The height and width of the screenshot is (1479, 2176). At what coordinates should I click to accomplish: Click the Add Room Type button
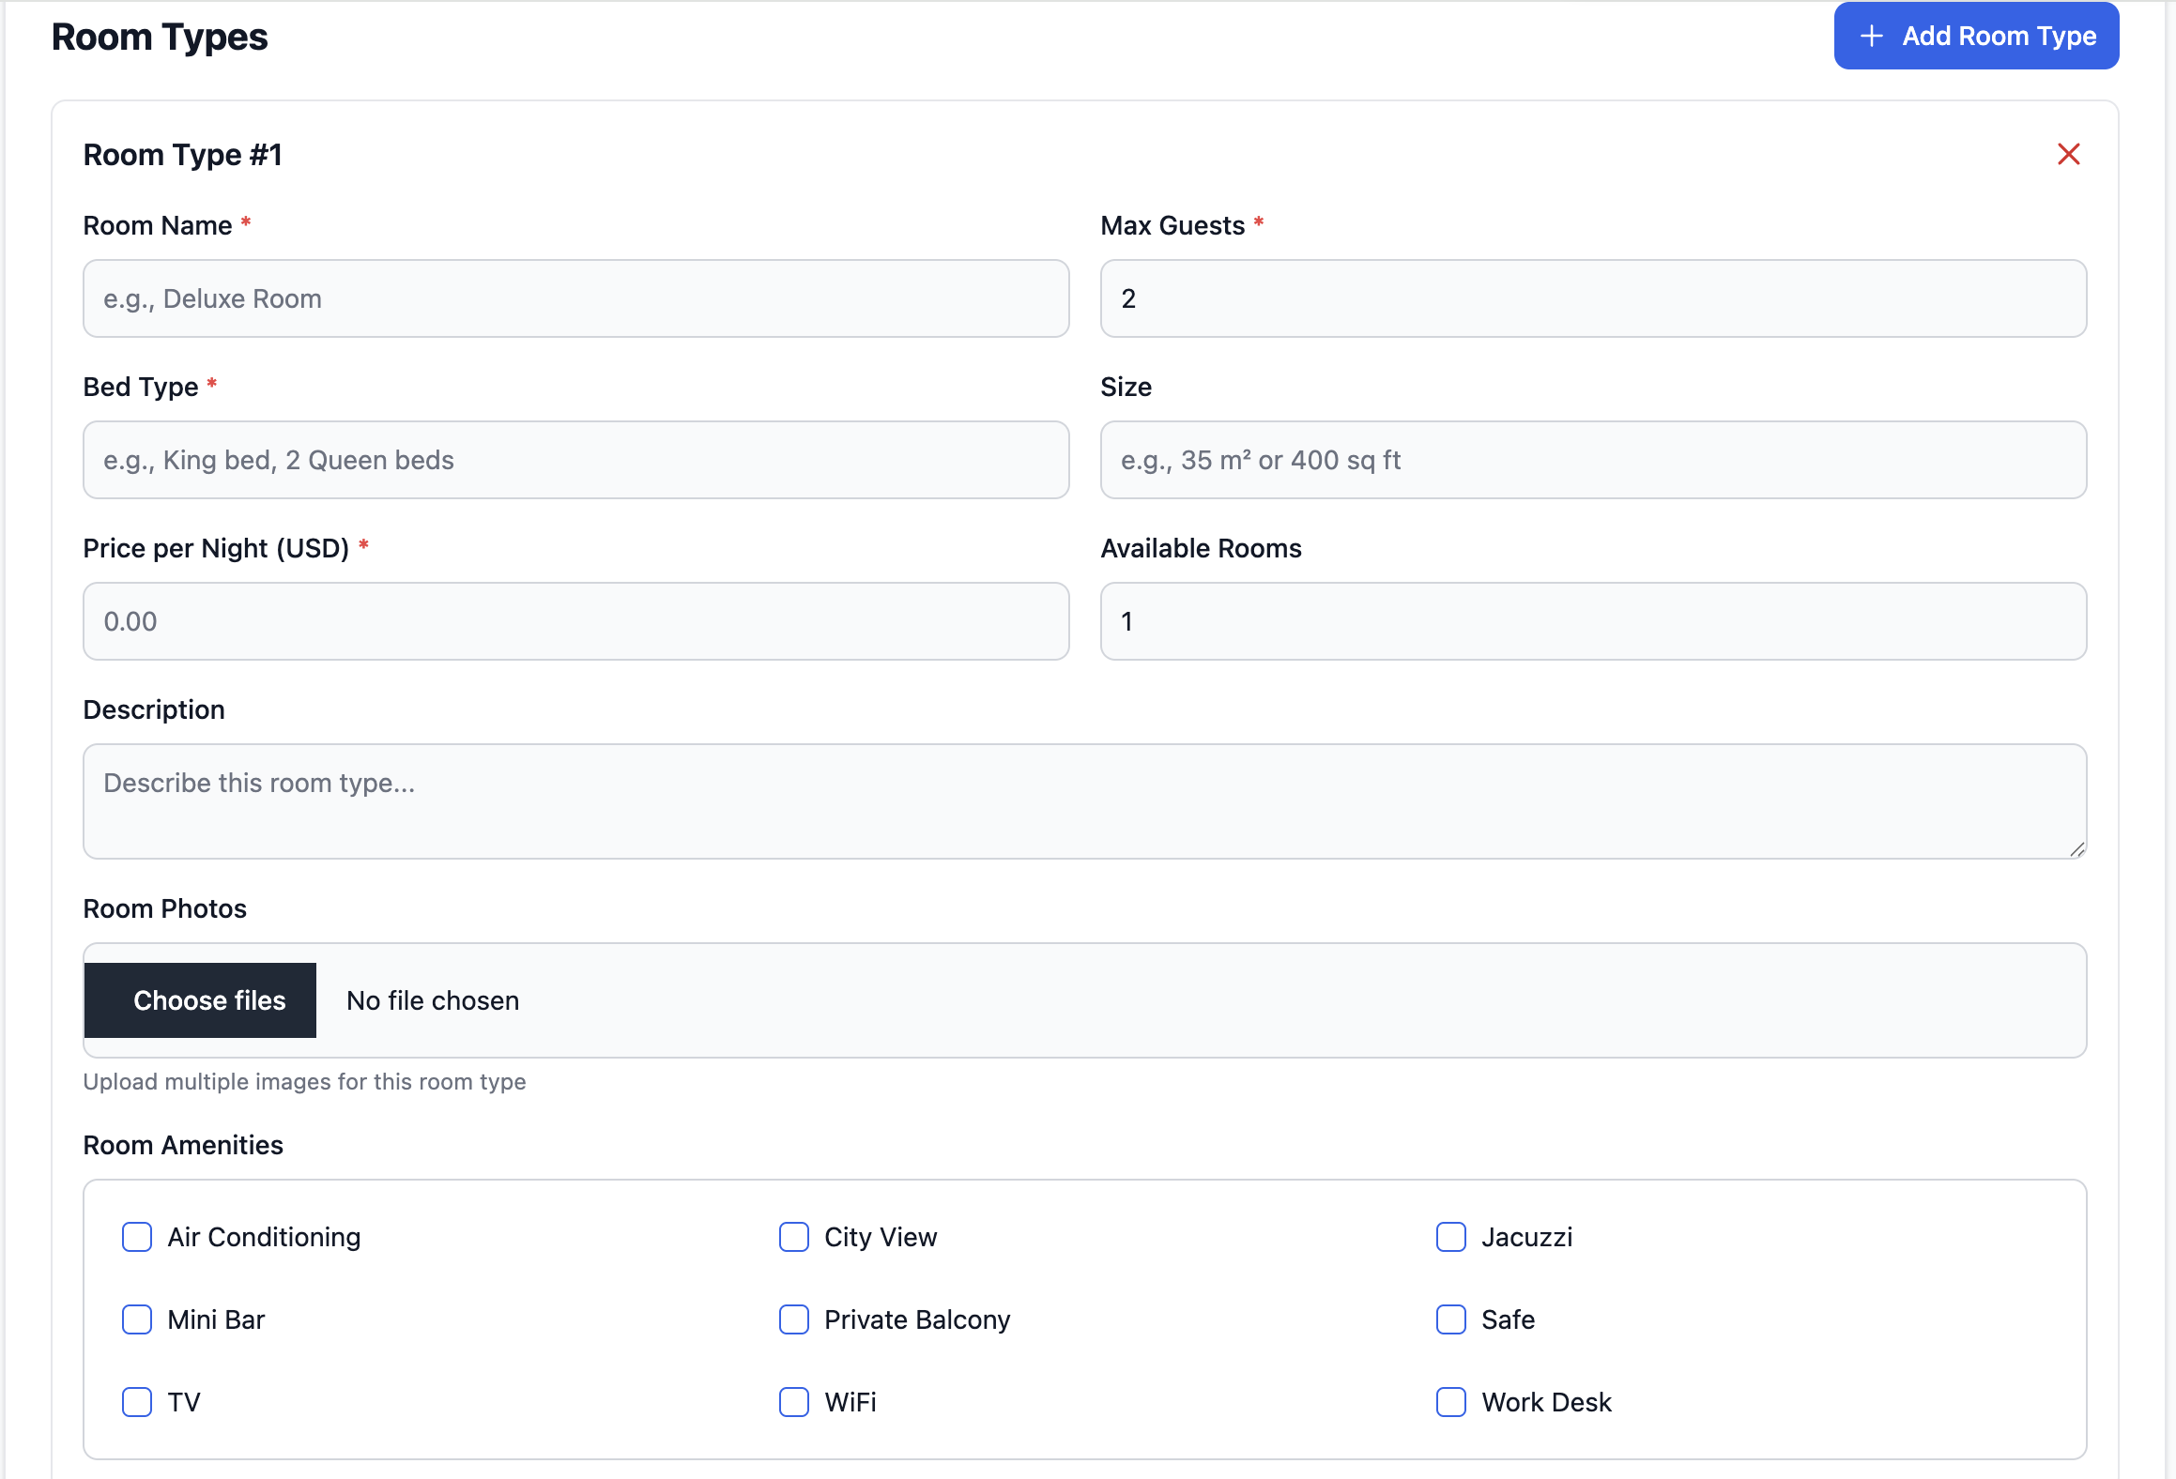pos(1976,36)
